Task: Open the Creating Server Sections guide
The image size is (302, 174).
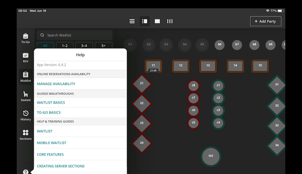Action: [x=60, y=166]
